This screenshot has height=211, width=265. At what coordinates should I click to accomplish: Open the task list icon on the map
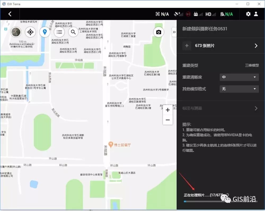click(59, 32)
